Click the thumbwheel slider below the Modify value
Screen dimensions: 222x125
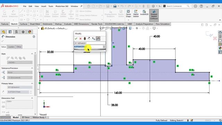(90, 49)
